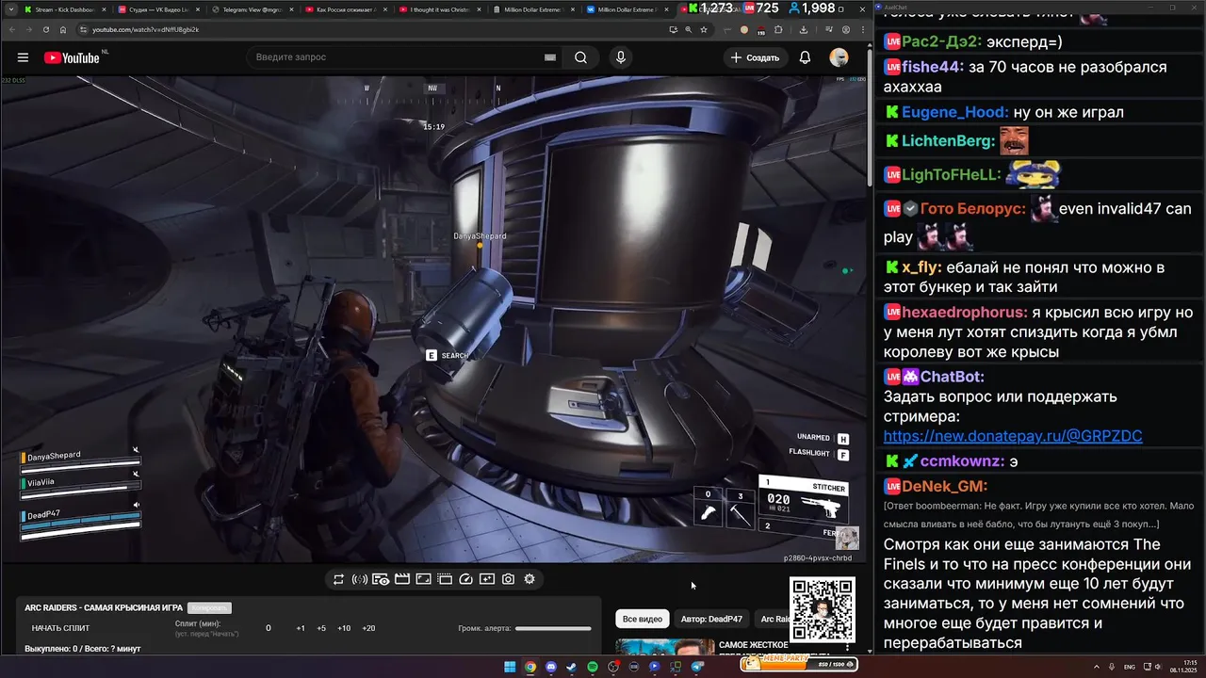Viewport: 1206px width, 678px height.
Task: Click the '+10' split minutes button
Action: point(344,628)
